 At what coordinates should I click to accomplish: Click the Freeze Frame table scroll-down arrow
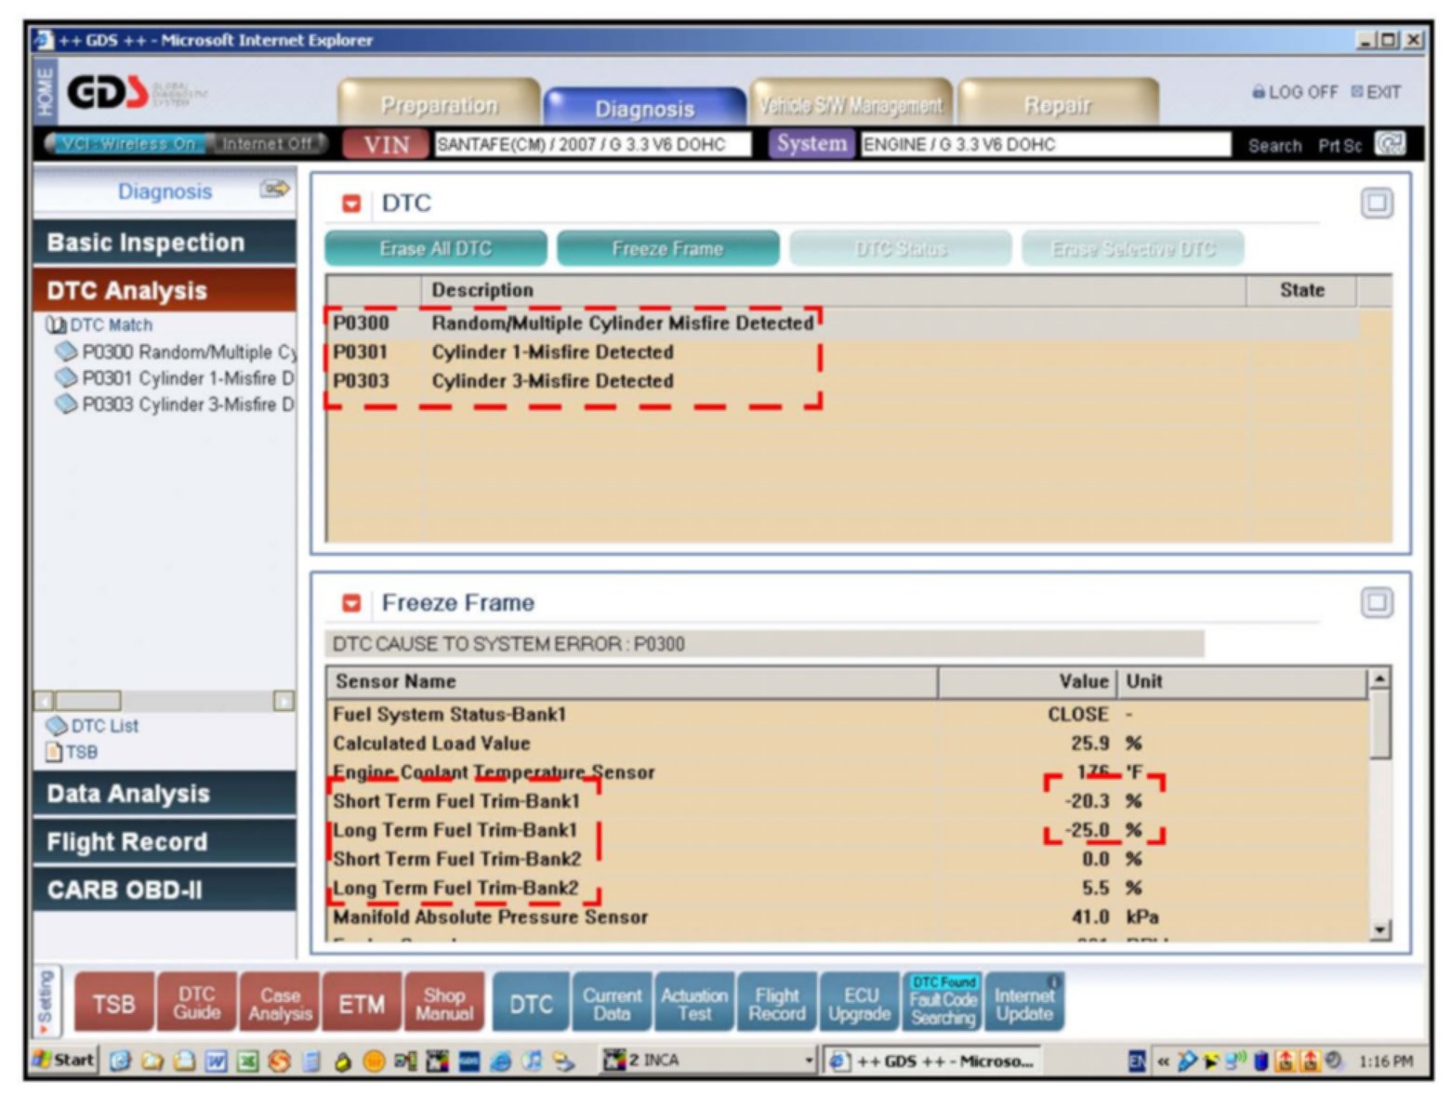(1379, 929)
